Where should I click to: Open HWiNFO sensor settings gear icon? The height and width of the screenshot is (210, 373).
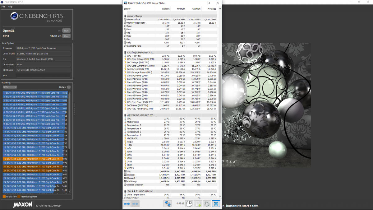click(206, 204)
